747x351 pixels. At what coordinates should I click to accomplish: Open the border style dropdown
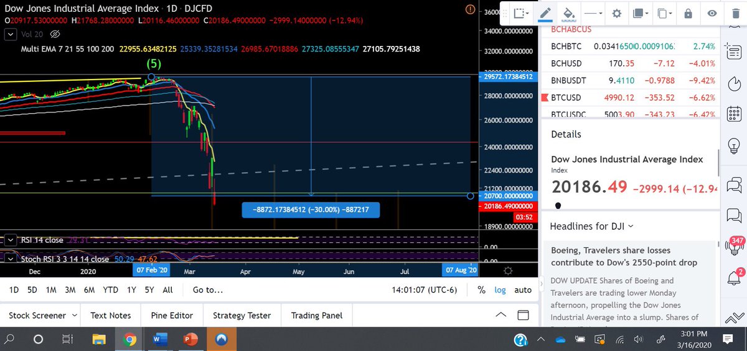coord(520,13)
